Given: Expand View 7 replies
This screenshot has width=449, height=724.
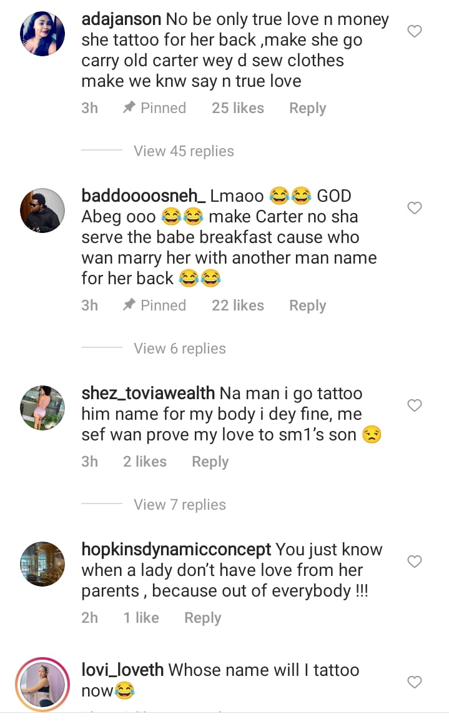Looking at the screenshot, I should 180,505.
